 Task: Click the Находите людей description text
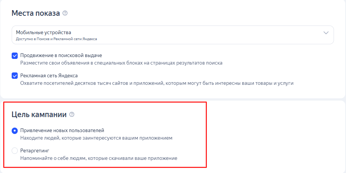click(96, 138)
